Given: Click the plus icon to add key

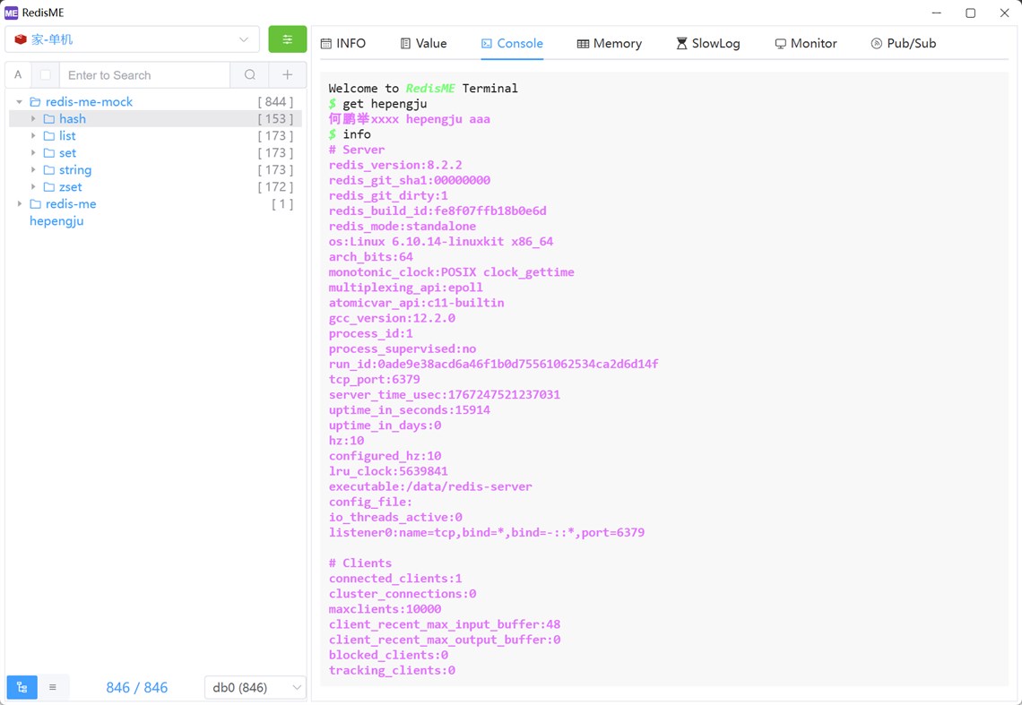Looking at the screenshot, I should tap(288, 75).
